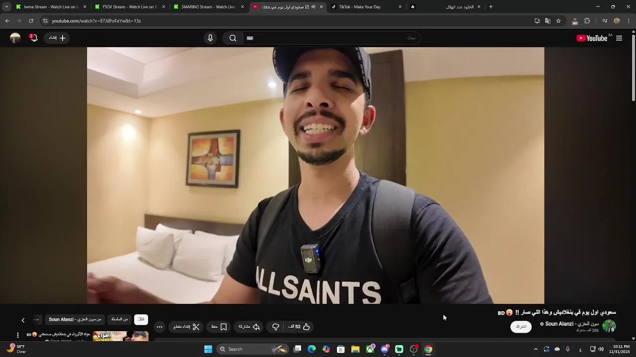Share the video using arrow button
The width and height of the screenshot is (636, 357).
(x=249, y=327)
